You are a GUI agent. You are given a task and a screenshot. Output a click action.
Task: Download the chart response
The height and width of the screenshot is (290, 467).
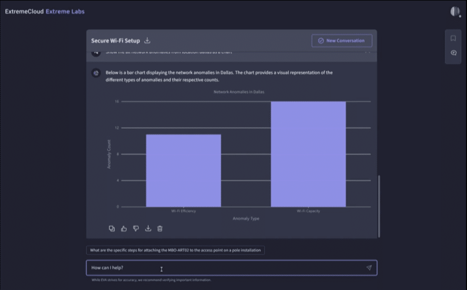coord(148,229)
